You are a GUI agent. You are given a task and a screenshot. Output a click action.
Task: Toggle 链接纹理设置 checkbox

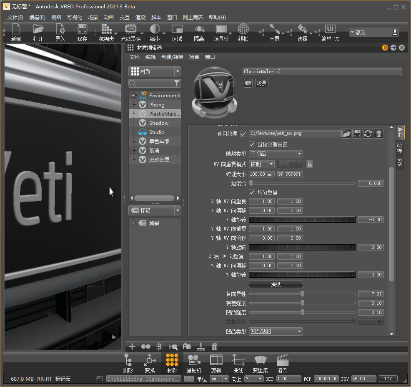252,144
